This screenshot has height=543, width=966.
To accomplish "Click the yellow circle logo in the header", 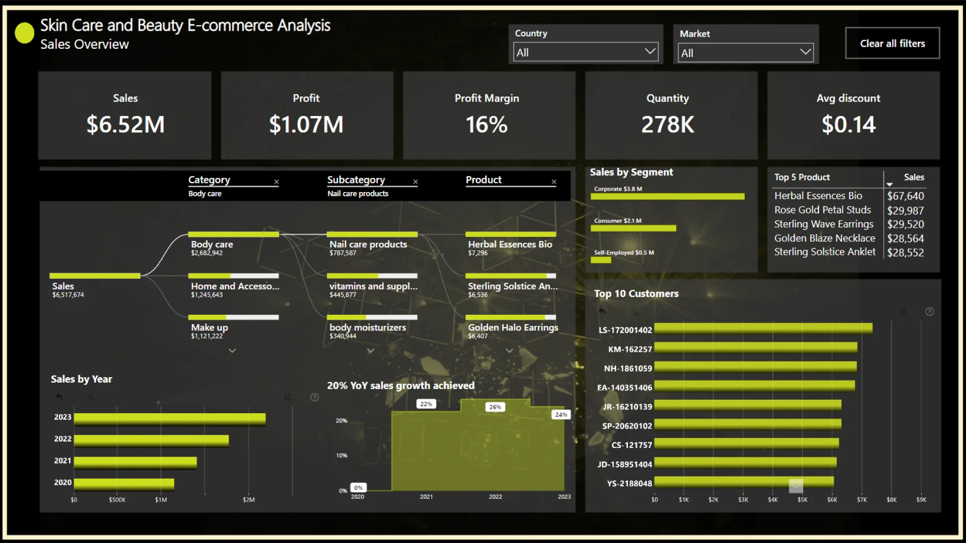I will point(24,33).
